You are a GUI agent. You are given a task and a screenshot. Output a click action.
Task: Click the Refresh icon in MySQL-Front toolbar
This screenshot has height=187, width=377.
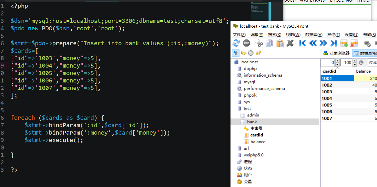pos(236,43)
